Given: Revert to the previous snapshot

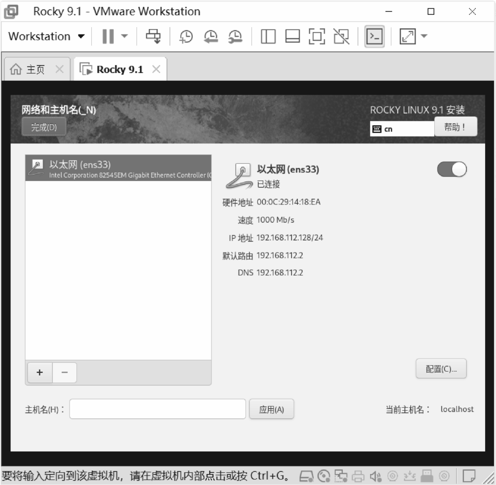Looking at the screenshot, I should (x=211, y=36).
